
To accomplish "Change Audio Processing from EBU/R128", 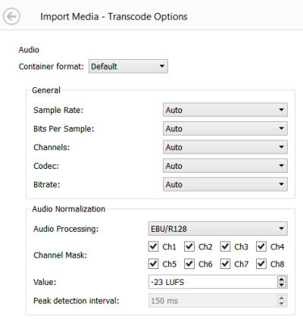I will [x=217, y=229].
